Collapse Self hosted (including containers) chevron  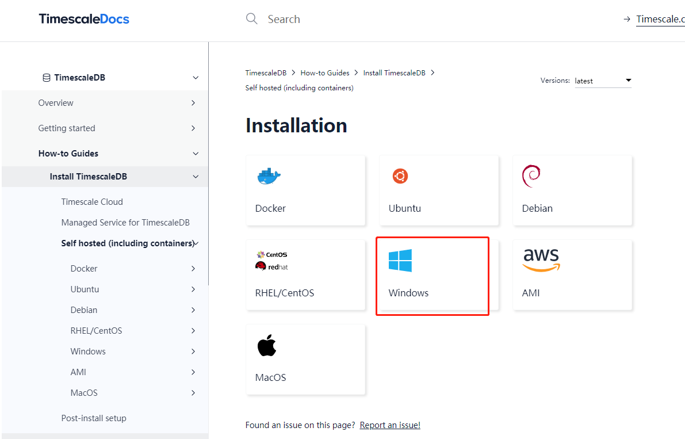[197, 243]
